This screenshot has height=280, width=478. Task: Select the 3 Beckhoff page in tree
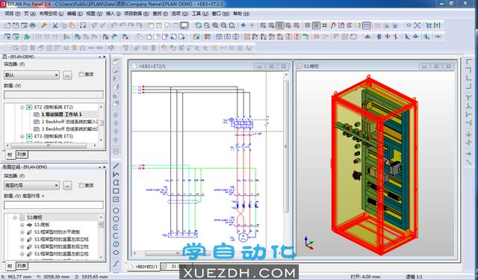pos(69,129)
